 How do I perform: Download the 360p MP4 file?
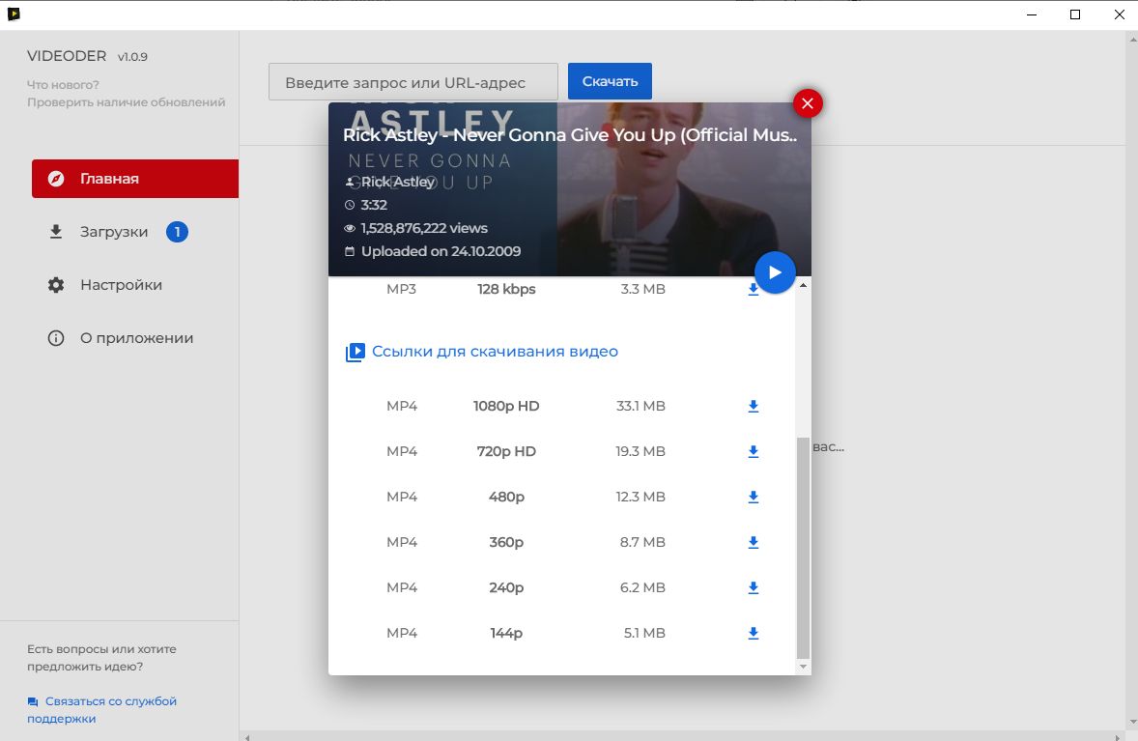[x=754, y=543]
